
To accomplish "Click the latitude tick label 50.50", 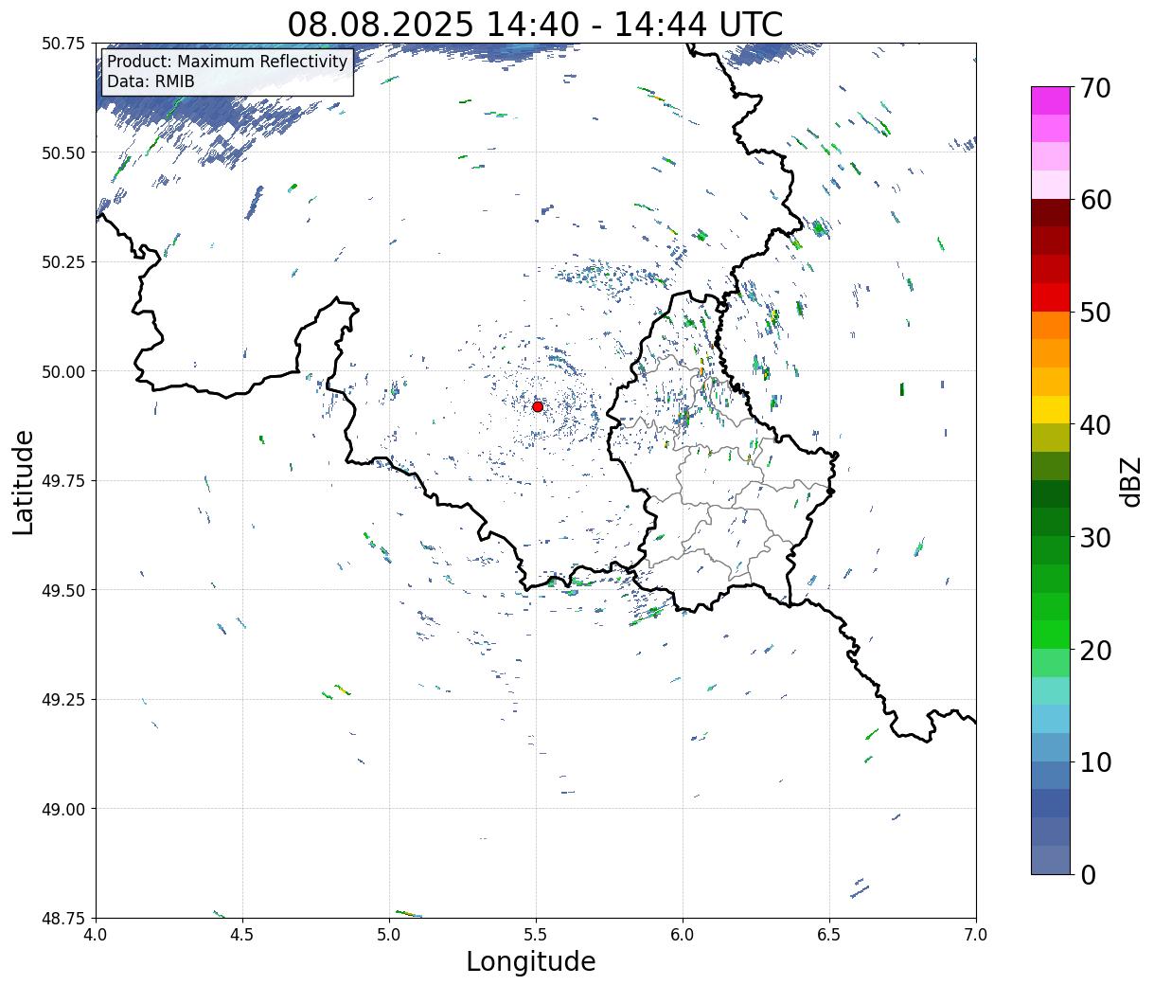I will tap(63, 152).
